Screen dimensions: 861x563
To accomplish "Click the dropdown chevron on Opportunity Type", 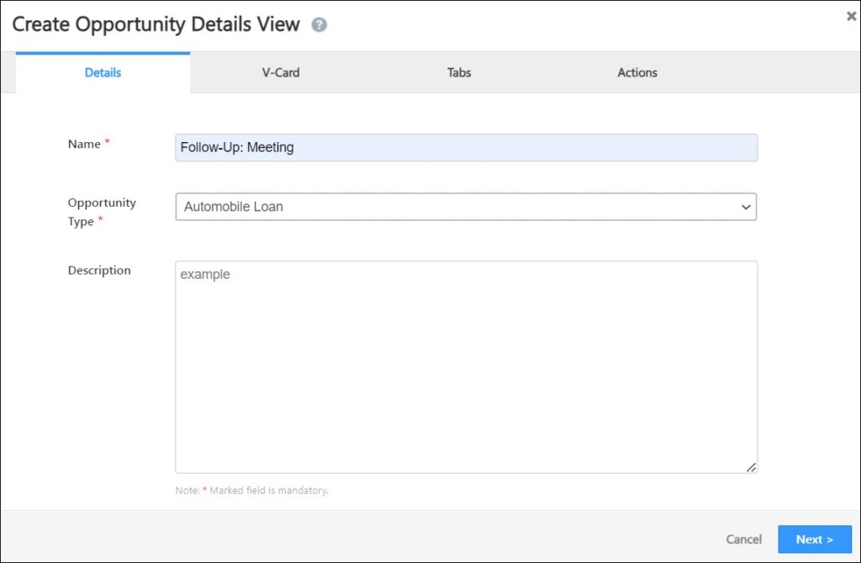I will point(744,206).
